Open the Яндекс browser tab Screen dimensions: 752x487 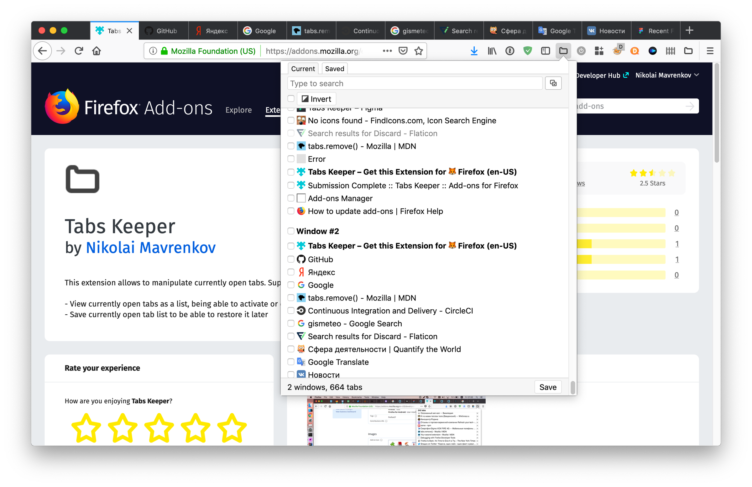tap(213, 31)
